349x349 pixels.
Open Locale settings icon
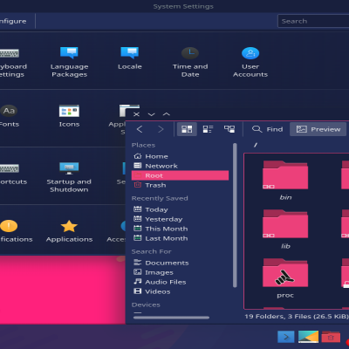(130, 58)
